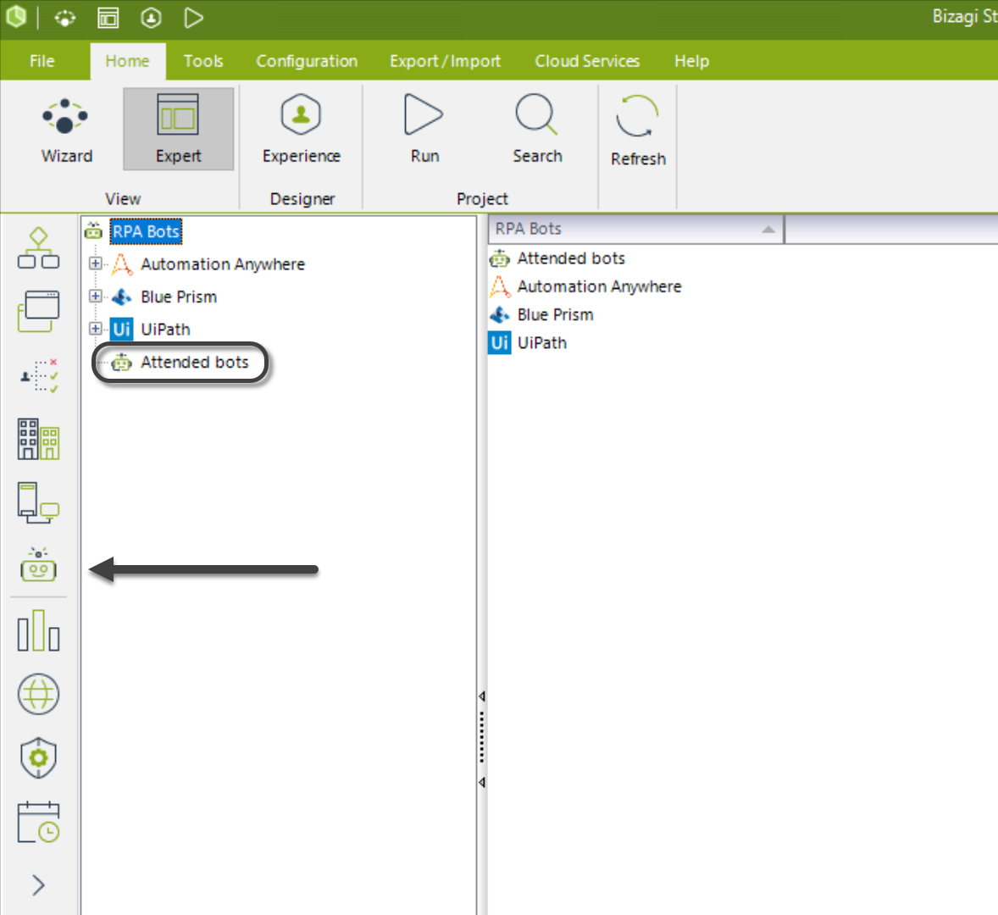Open the Export/Import ribbon tab
This screenshot has height=915, width=998.
click(445, 61)
